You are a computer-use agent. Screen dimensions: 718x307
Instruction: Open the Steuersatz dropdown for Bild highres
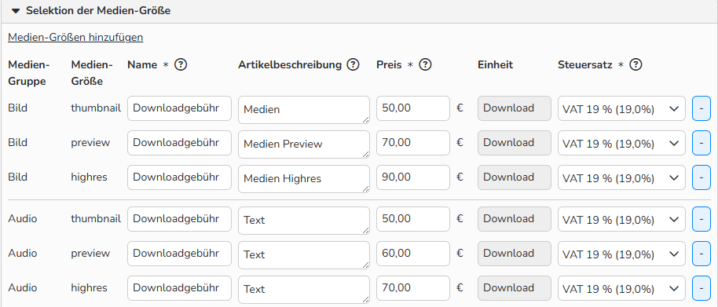(621, 177)
